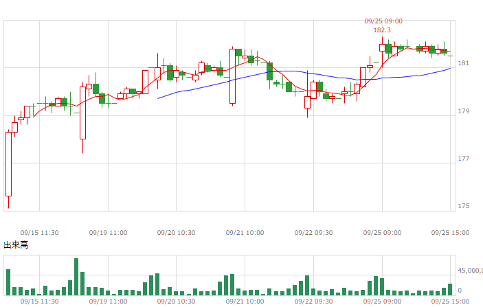Click 09/20 10:30 label under volume chart
The image size is (483, 307).
point(176,301)
